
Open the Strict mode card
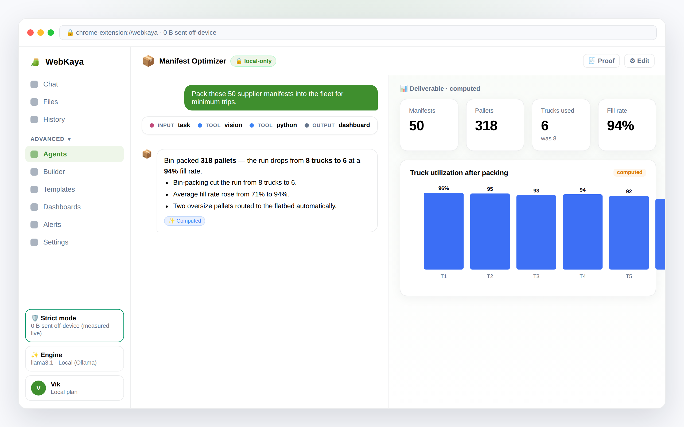[x=75, y=326]
